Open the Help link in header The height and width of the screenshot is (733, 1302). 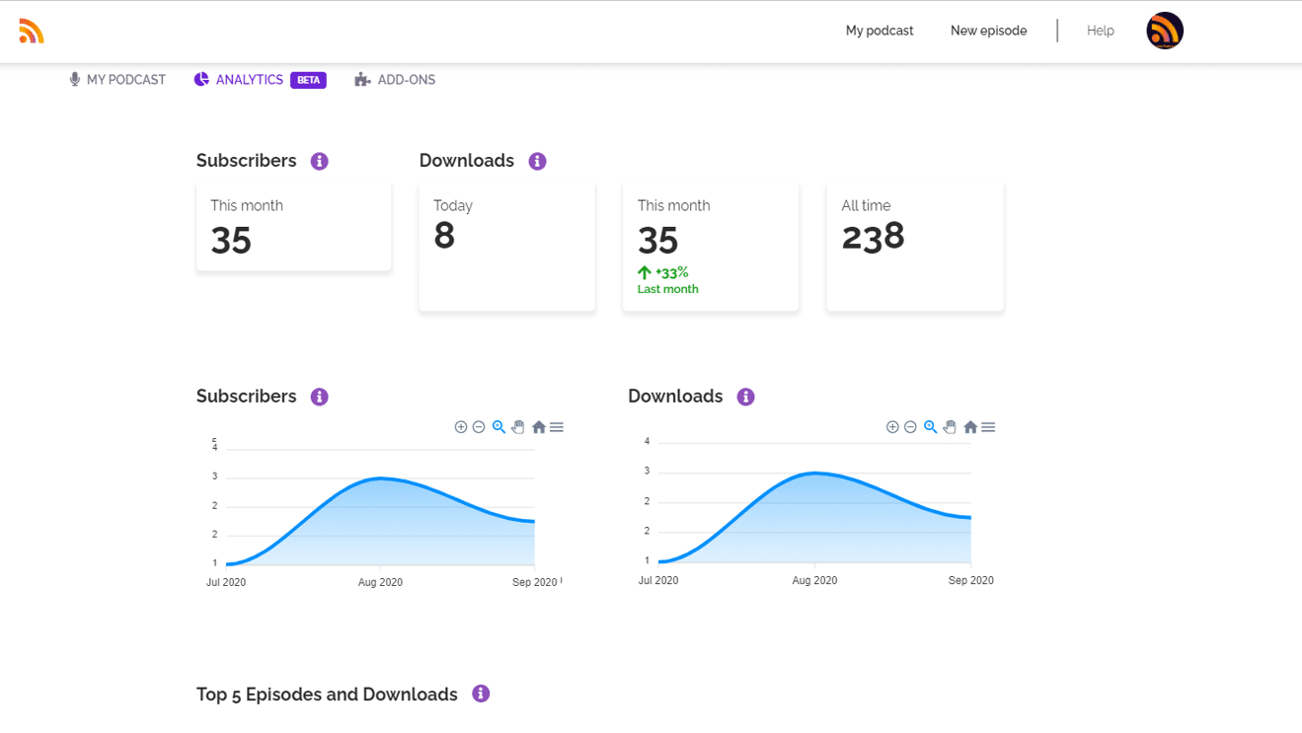(1100, 31)
